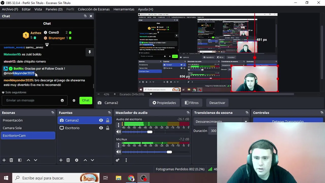Open scene filters icon
This screenshot has width=325, height=183.
[x=20, y=160]
